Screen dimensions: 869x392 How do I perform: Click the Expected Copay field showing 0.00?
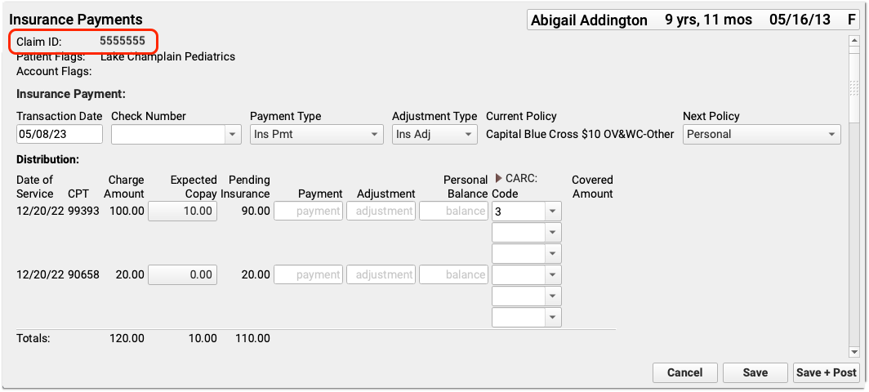click(x=183, y=274)
